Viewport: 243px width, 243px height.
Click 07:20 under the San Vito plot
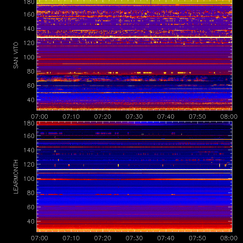tap(103, 117)
